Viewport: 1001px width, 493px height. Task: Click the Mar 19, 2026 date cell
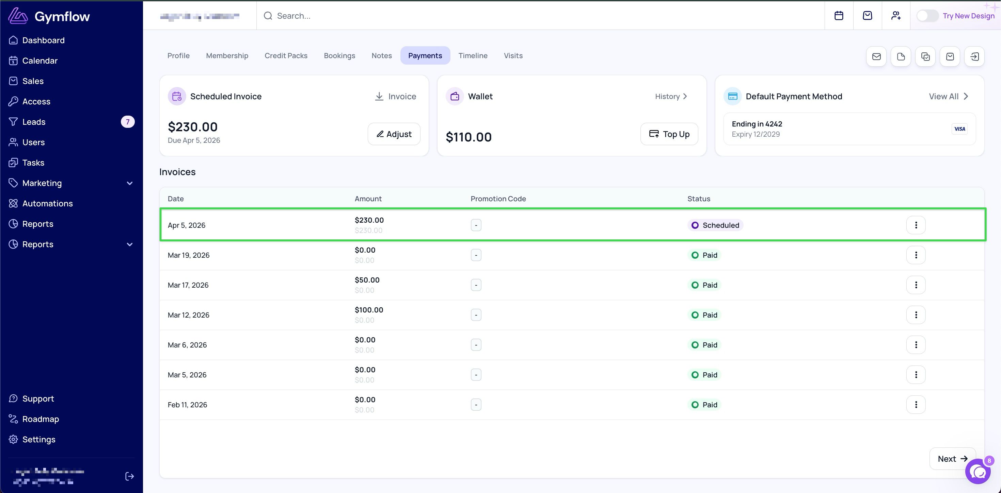(189, 255)
